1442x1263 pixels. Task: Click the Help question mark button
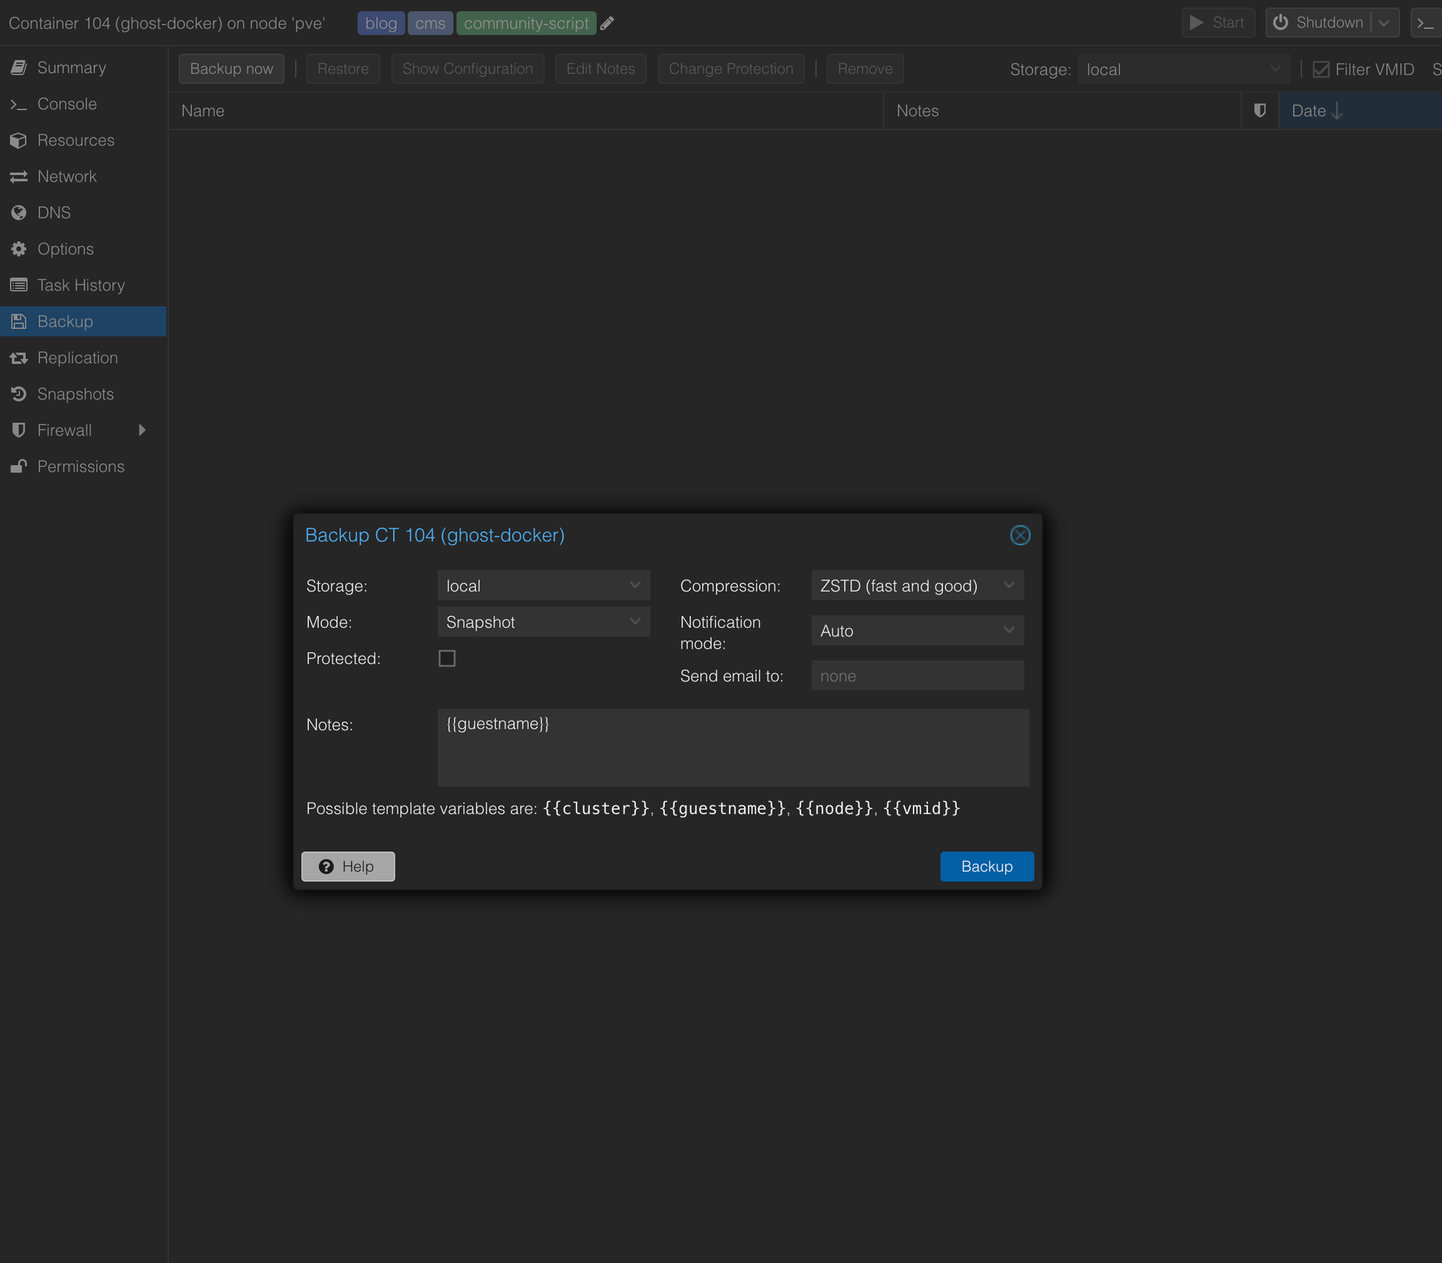tap(348, 866)
